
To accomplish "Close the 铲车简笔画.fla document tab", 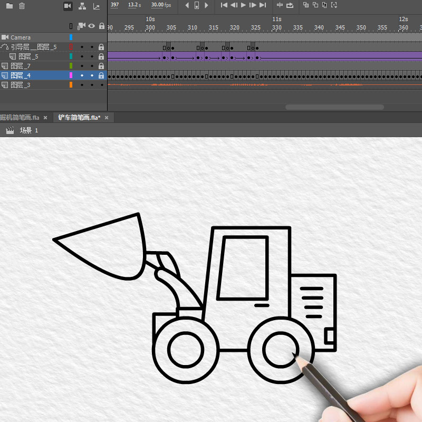I will coord(107,118).
